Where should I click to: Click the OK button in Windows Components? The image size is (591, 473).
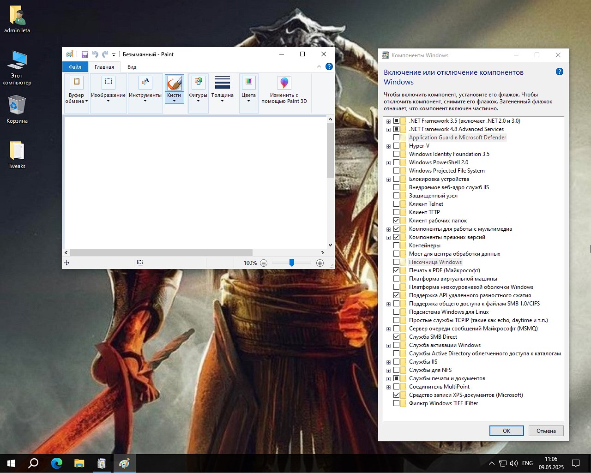506,431
